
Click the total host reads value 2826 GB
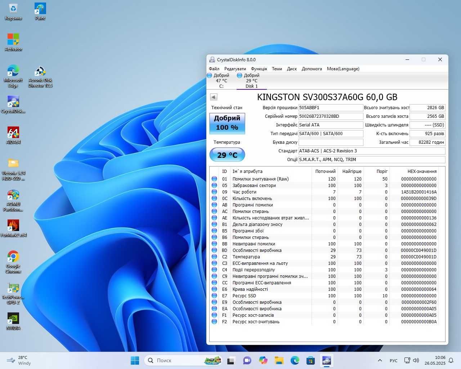pyautogui.click(x=428, y=108)
